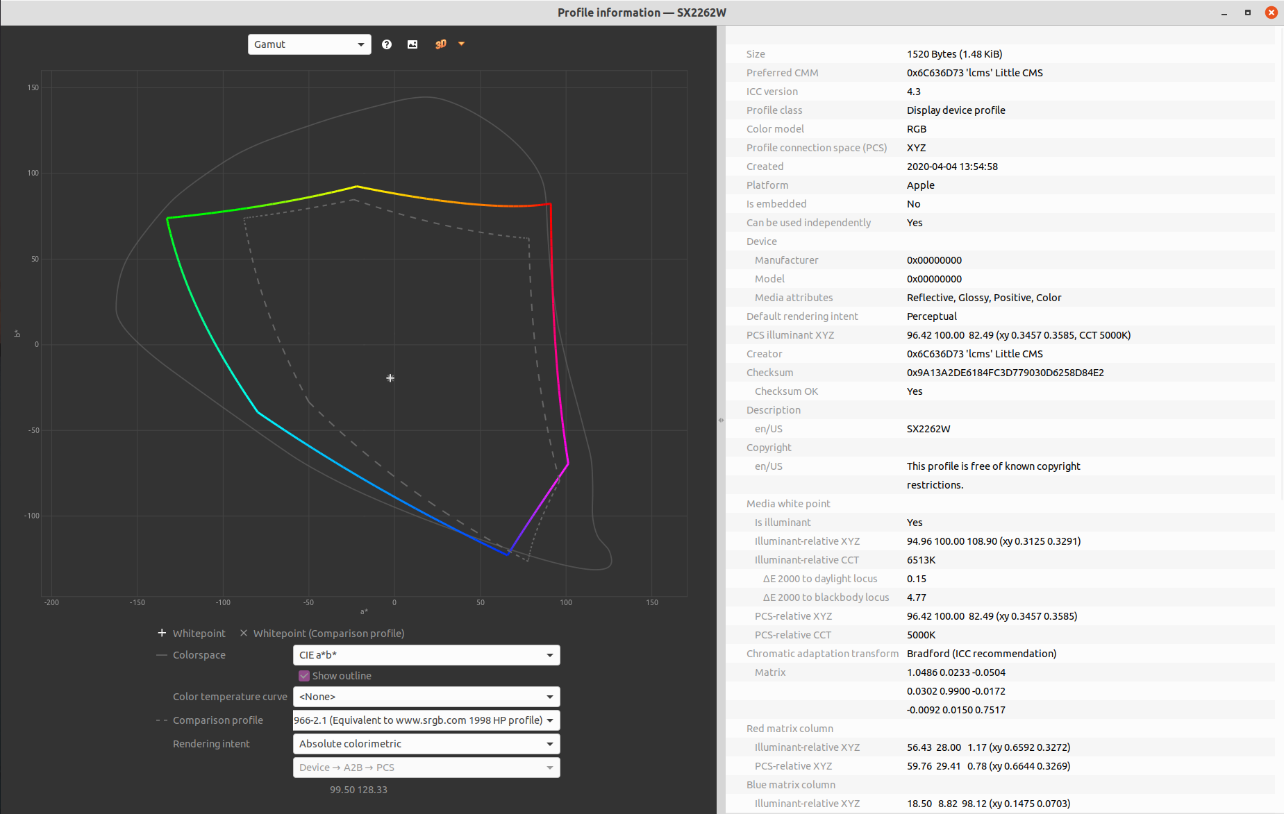This screenshot has height=814, width=1284.
Task: Click the whitepoint plus marker in the plot
Action: pyautogui.click(x=390, y=378)
